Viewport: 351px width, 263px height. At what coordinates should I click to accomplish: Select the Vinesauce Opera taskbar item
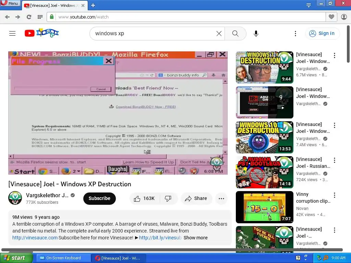(119, 258)
